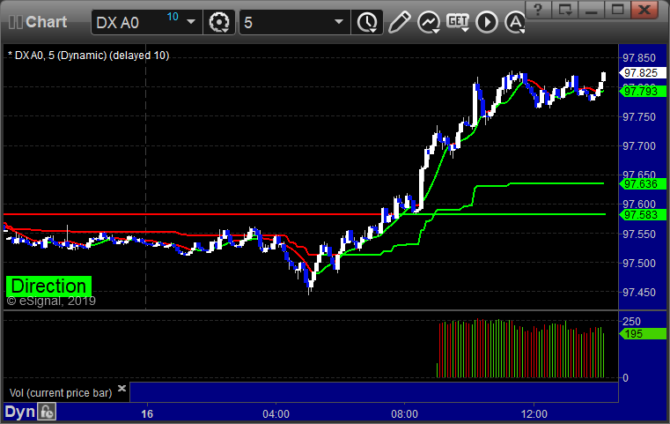
Task: Click the alerts 'A' circle icon
Action: pyautogui.click(x=514, y=22)
